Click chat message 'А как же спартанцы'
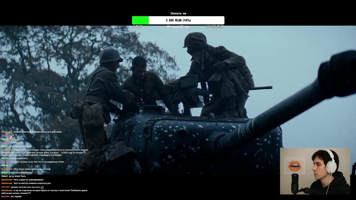 (x=44, y=192)
